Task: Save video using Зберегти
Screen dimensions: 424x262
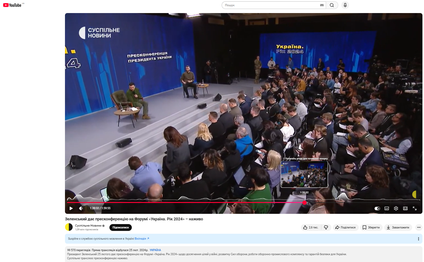Action: [371, 228]
